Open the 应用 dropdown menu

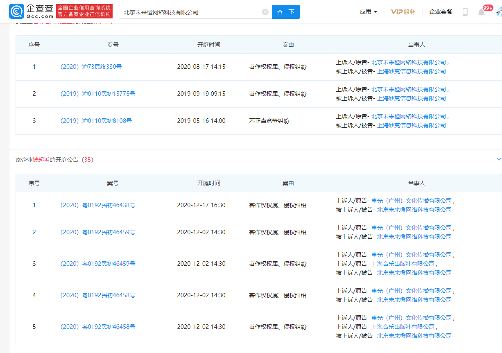(369, 12)
